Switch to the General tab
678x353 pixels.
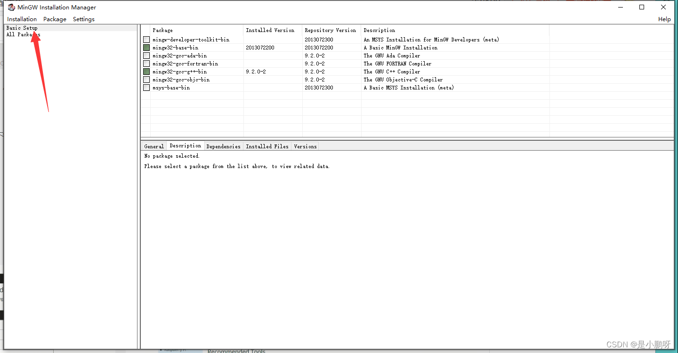[x=154, y=146]
